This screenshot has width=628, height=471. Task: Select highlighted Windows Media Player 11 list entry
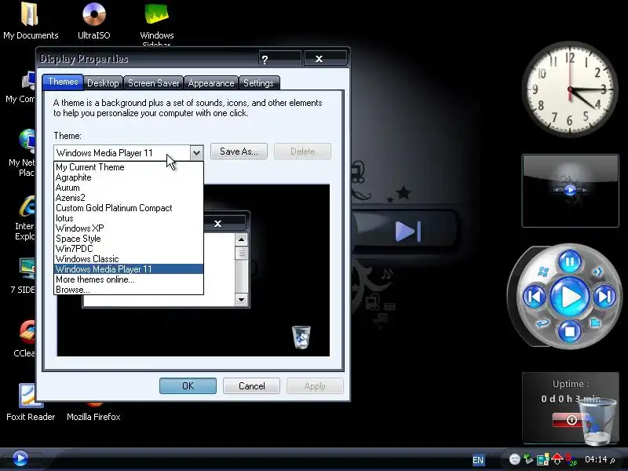(129, 269)
